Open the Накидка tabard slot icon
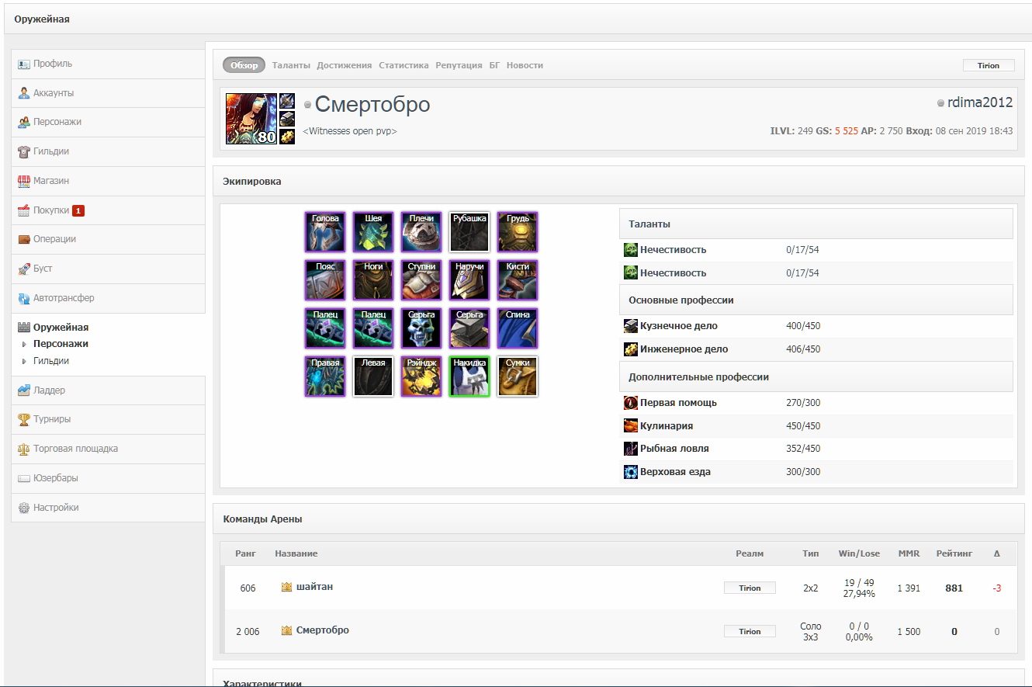Viewport: 1032px width, 687px height. [469, 376]
